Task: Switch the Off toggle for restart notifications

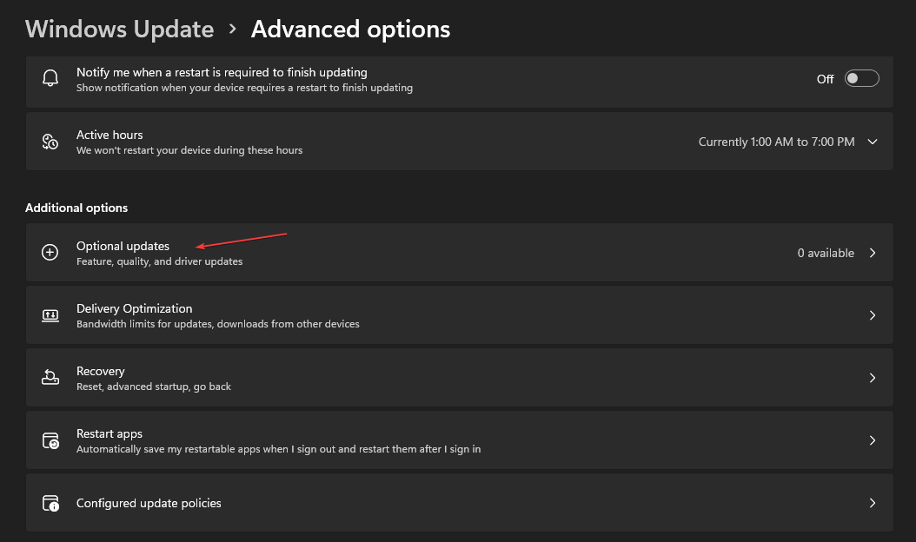Action: click(861, 77)
